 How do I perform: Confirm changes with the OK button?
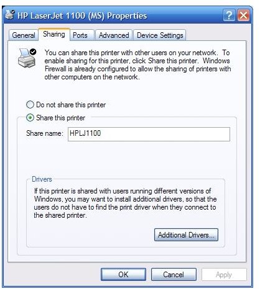(123, 274)
